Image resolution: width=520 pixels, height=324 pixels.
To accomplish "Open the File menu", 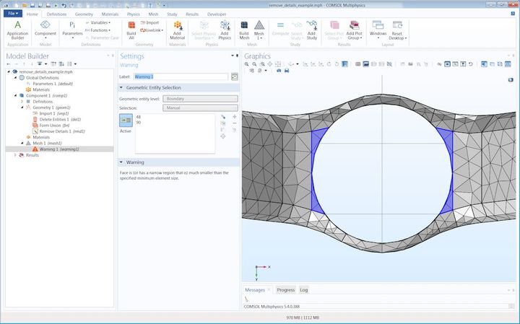I will point(13,14).
